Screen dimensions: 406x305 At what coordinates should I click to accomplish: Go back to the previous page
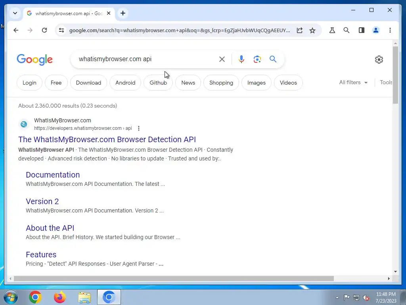point(16,30)
